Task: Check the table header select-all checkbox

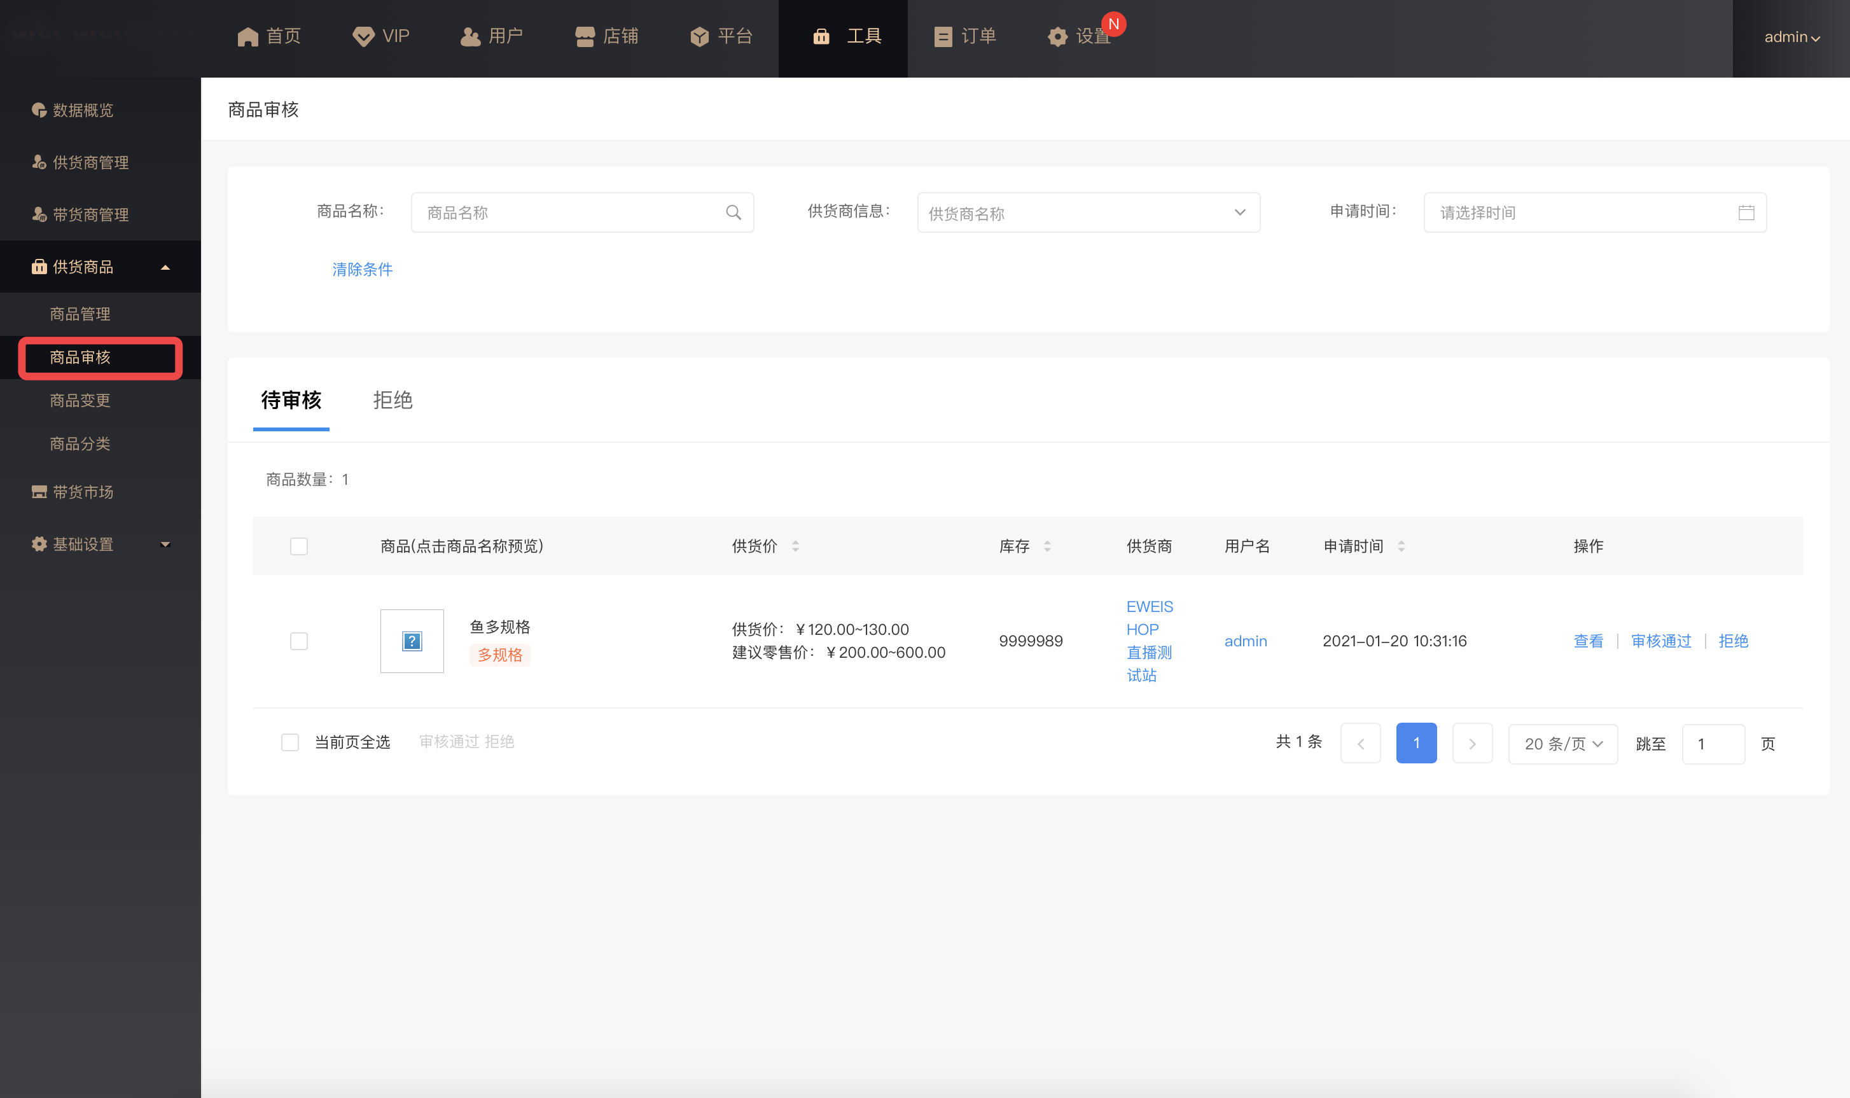Action: pos(299,546)
